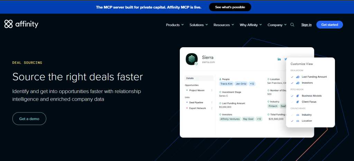Open the Deal Pipeline list

coord(196,102)
